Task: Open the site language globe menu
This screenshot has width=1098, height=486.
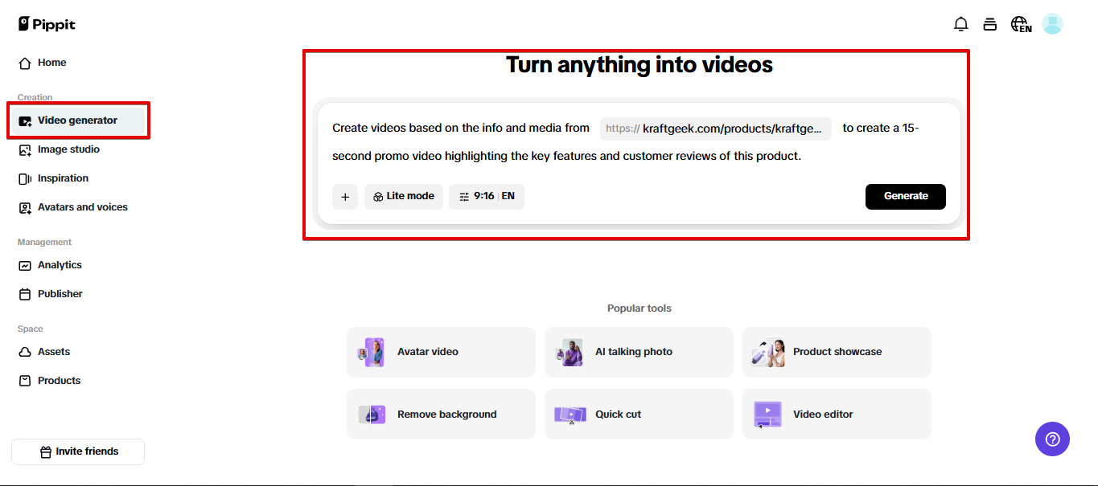Action: [x=1020, y=23]
